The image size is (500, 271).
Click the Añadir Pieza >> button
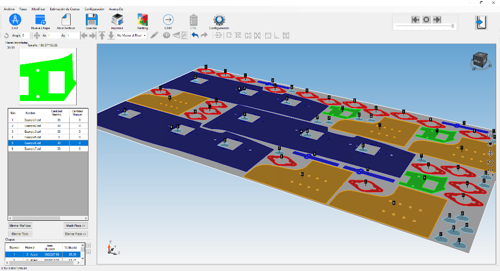pos(76,225)
